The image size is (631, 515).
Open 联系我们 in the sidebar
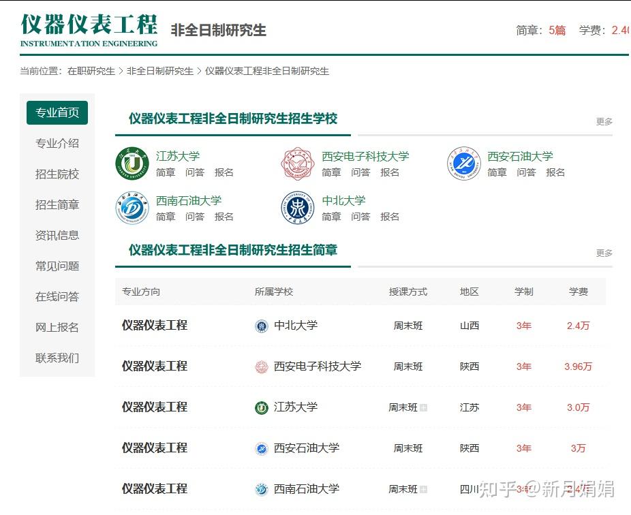coord(57,358)
